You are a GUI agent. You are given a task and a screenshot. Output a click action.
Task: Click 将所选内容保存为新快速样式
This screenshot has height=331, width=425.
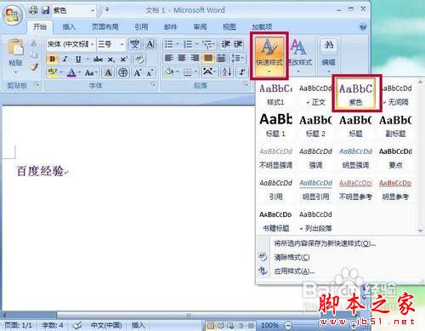[325, 243]
